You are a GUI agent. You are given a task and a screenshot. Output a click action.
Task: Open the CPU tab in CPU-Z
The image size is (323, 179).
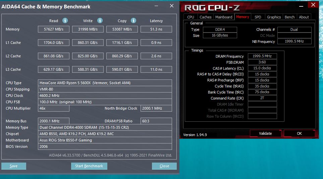(191, 17)
